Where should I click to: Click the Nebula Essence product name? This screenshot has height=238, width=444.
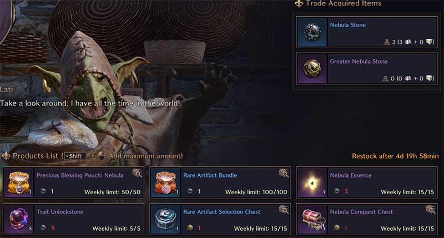pyautogui.click(x=351, y=175)
